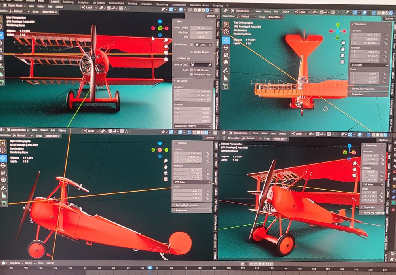Screen dimensions: 396x275
Task: Click pan hand icon in Right Orthographic viewport
Action: 166,167
